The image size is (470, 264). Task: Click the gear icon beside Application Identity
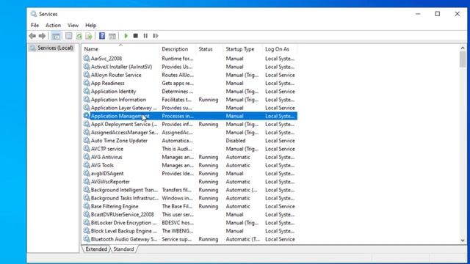tap(87, 91)
